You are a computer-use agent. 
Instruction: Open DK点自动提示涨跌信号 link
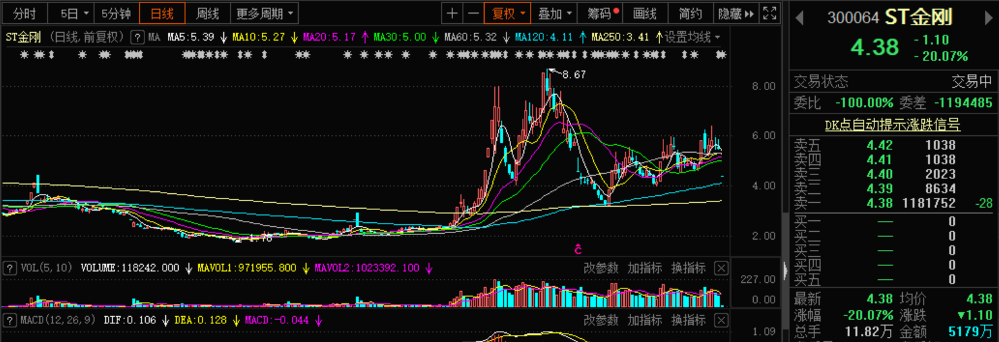click(x=893, y=125)
